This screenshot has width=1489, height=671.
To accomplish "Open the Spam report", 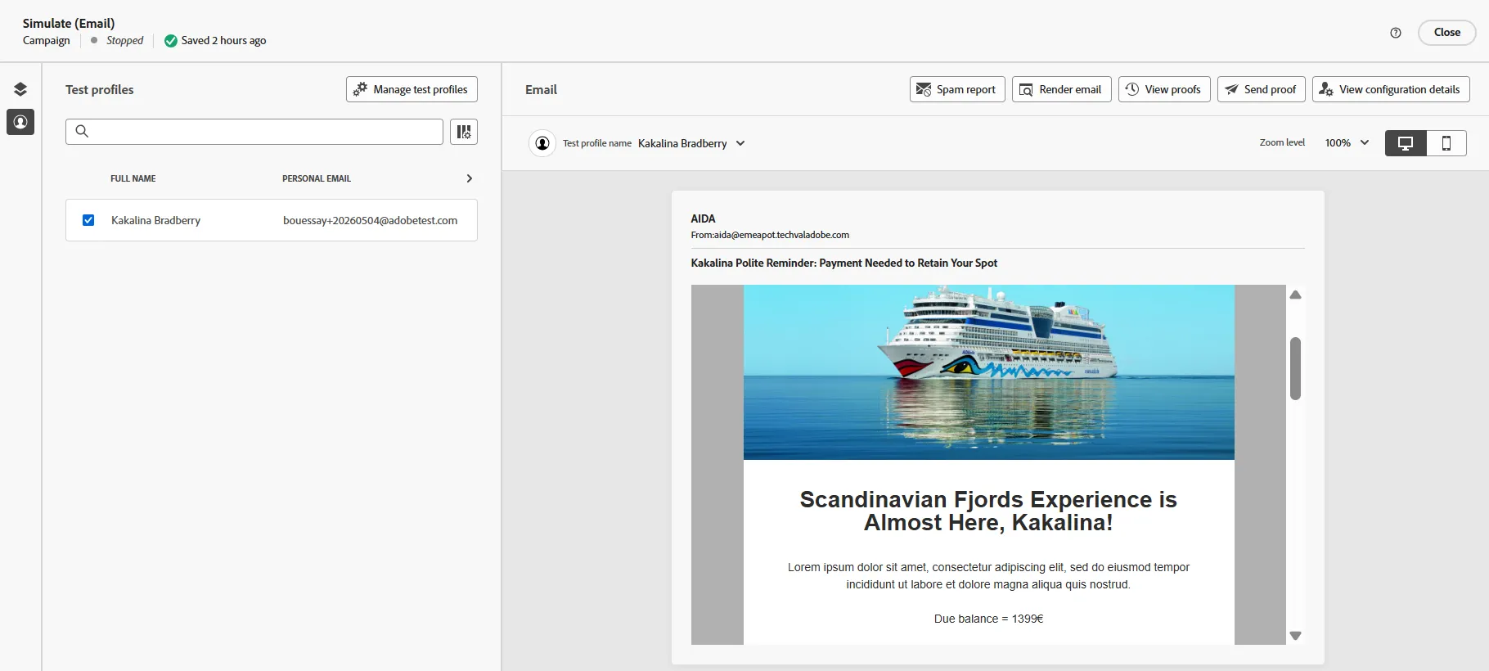I will [x=957, y=89].
